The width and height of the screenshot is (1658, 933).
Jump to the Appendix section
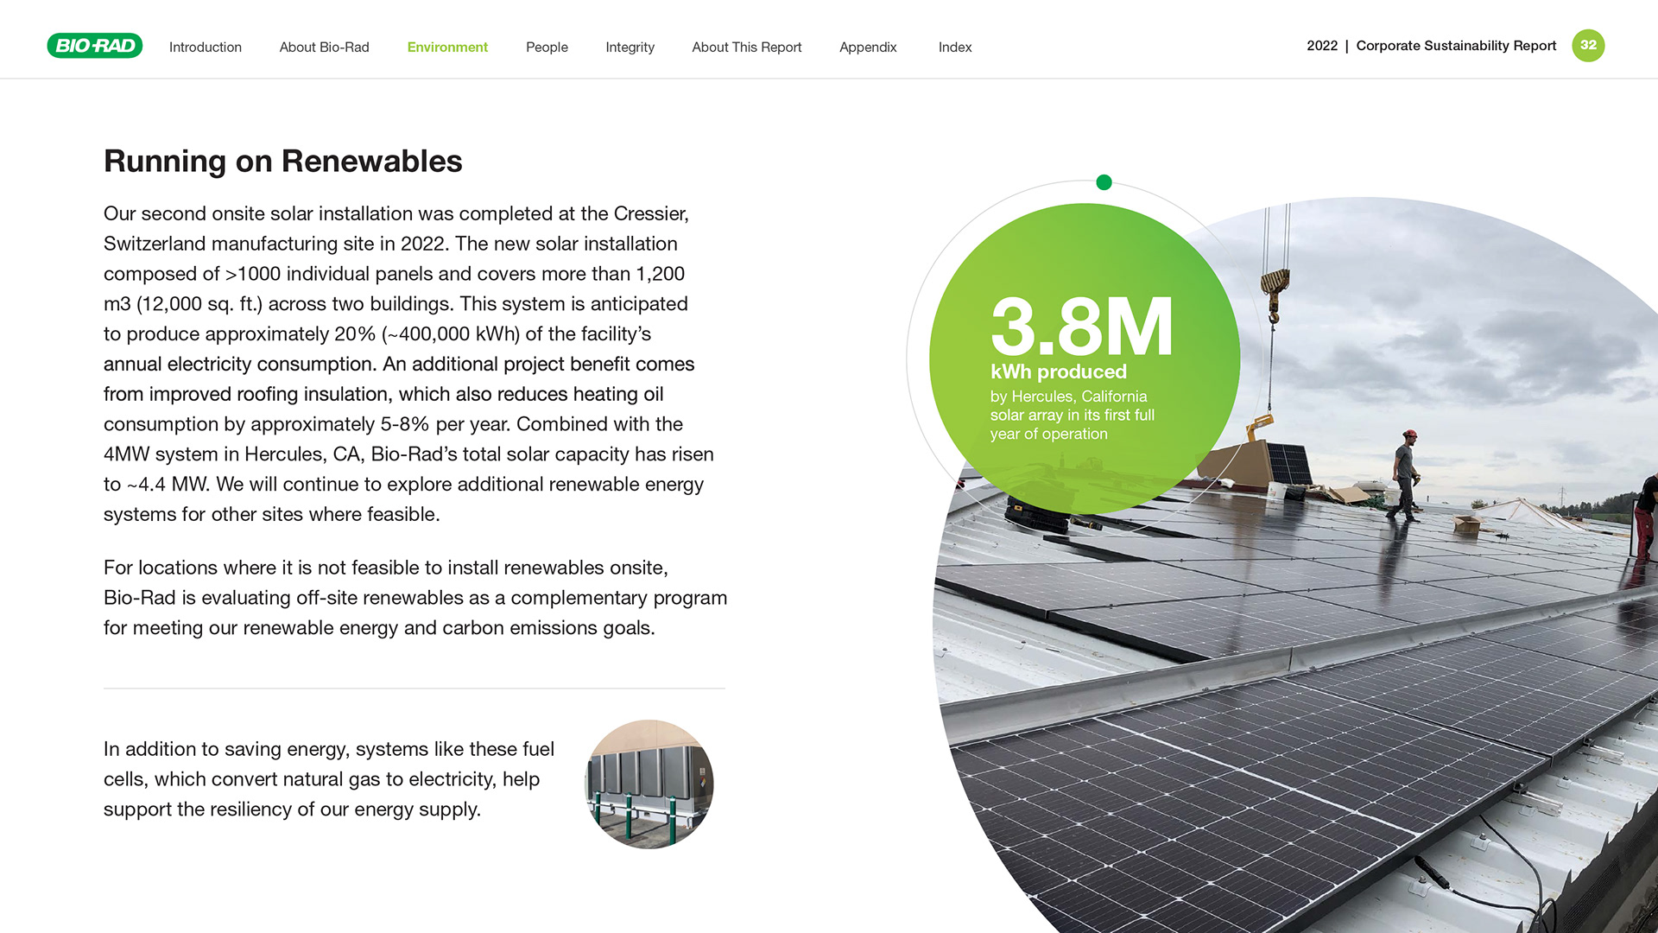(868, 48)
